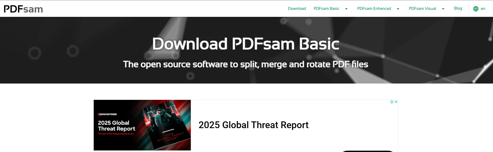Screen dimensions: 493x152
Task: Expand the PDFsam Visual dropdown arrow
Action: (x=443, y=9)
